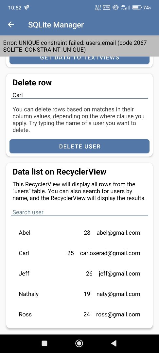Select the Abel row in the list
Viewport: 159px width, 353px height.
(79, 233)
